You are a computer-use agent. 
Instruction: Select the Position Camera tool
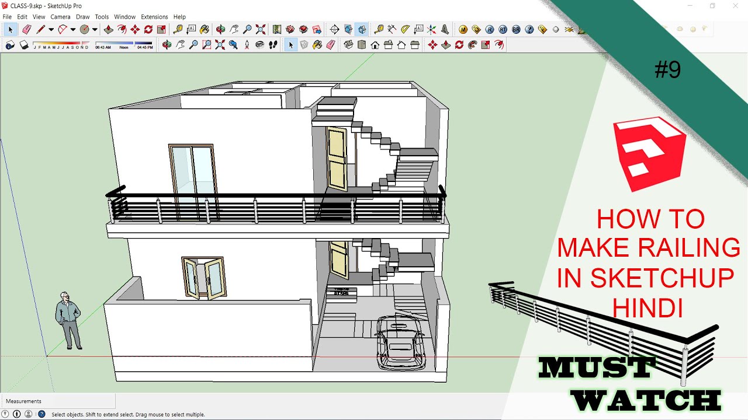[x=247, y=45]
